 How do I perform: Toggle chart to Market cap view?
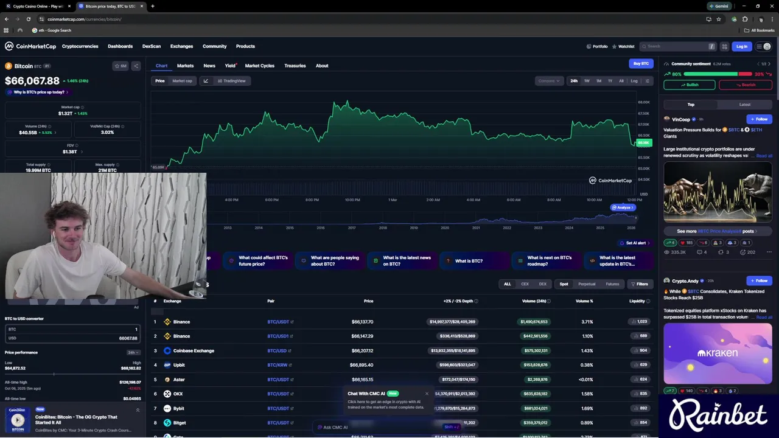coord(182,81)
